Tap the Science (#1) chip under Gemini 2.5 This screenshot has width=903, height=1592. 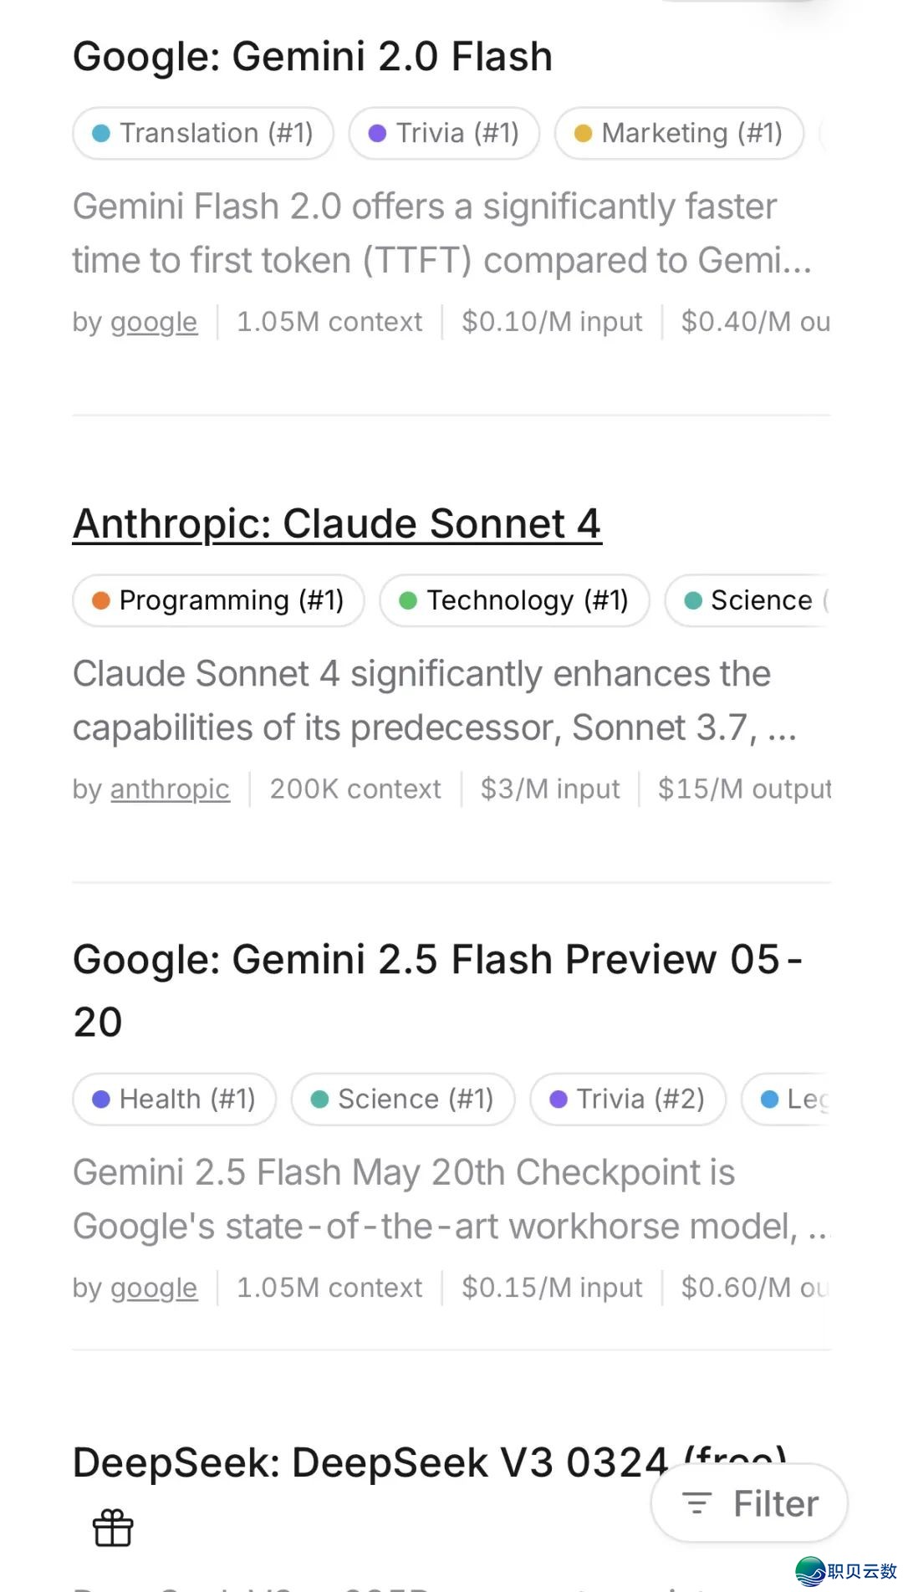click(x=403, y=1099)
